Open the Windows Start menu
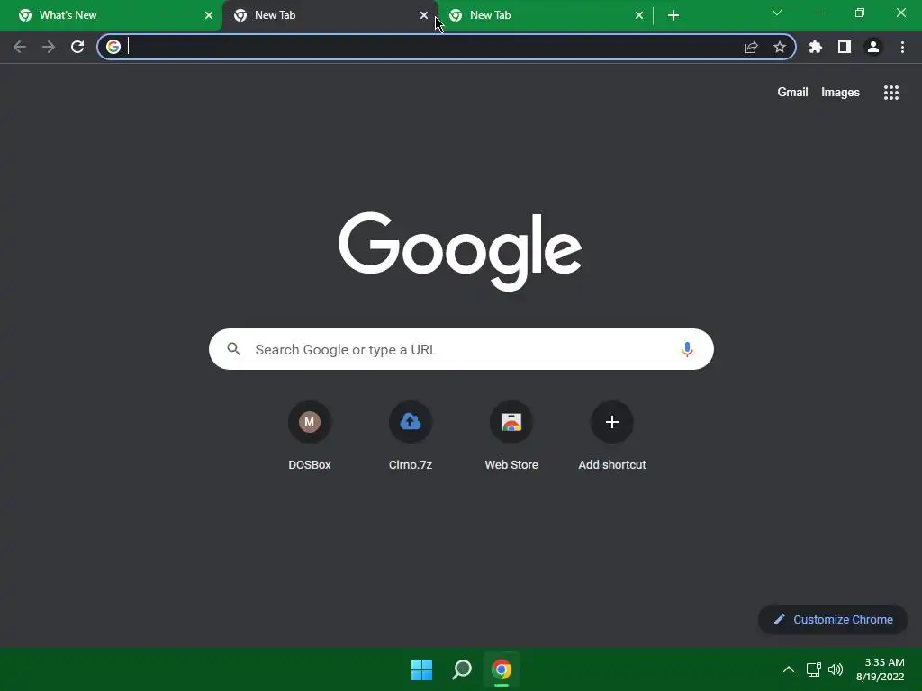The image size is (922, 691). [x=421, y=669]
